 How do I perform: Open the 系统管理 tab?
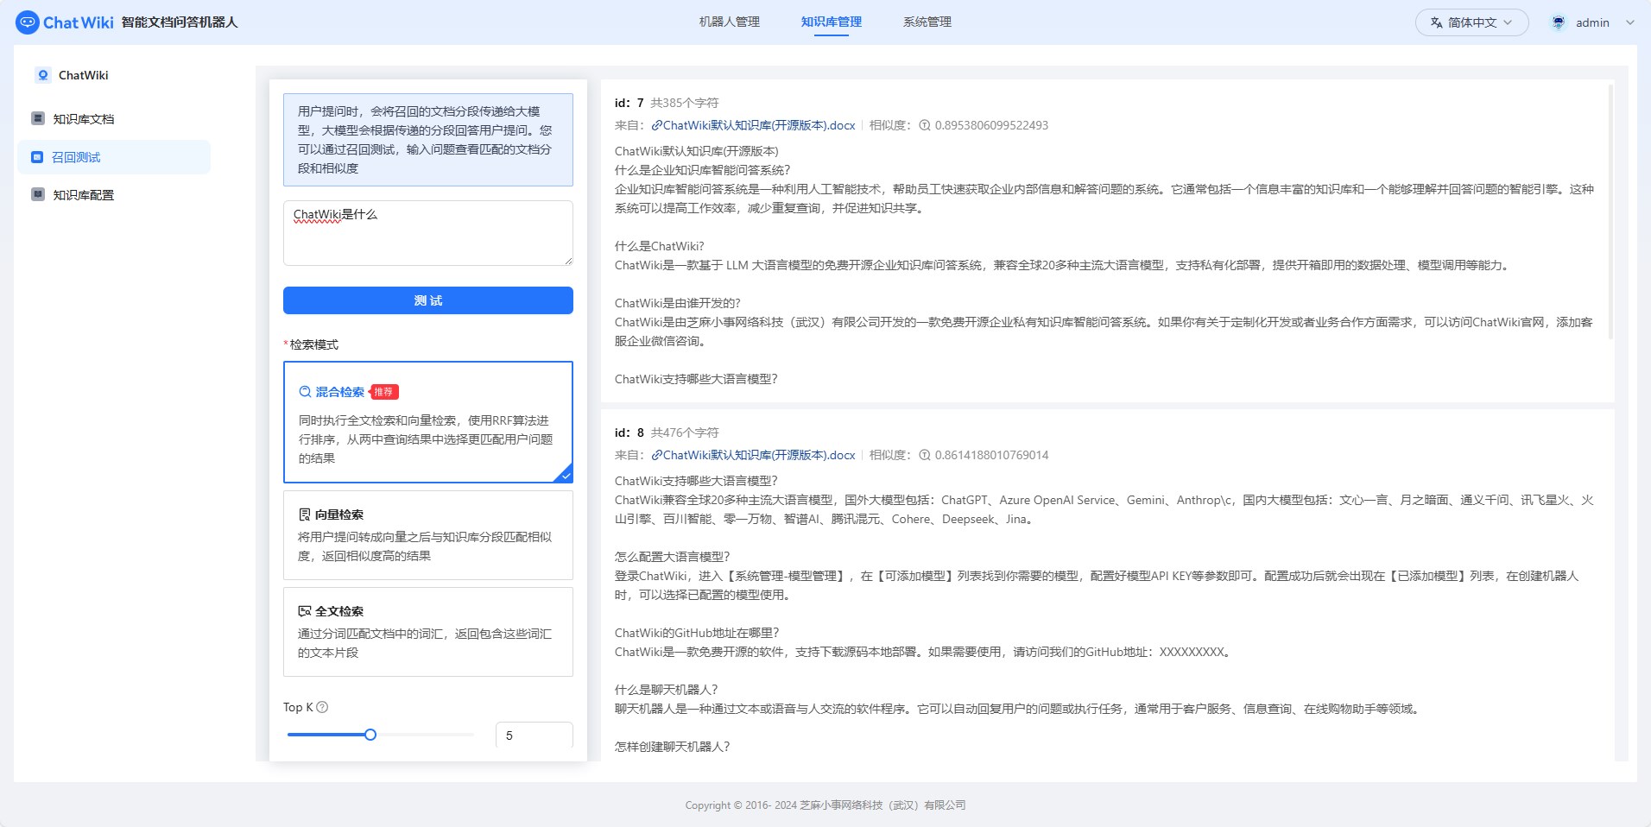pos(927,22)
